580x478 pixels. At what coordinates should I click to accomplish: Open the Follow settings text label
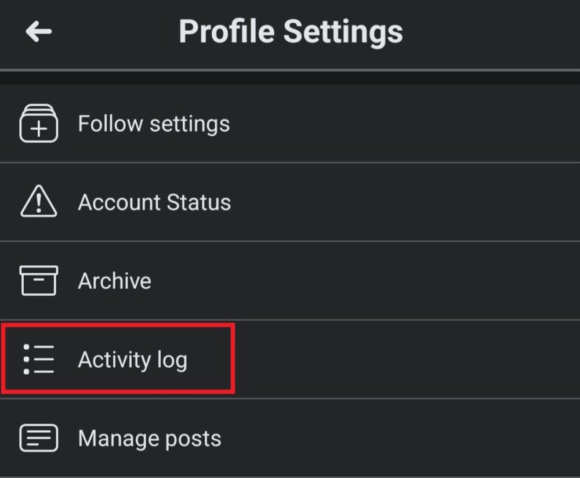coord(154,124)
